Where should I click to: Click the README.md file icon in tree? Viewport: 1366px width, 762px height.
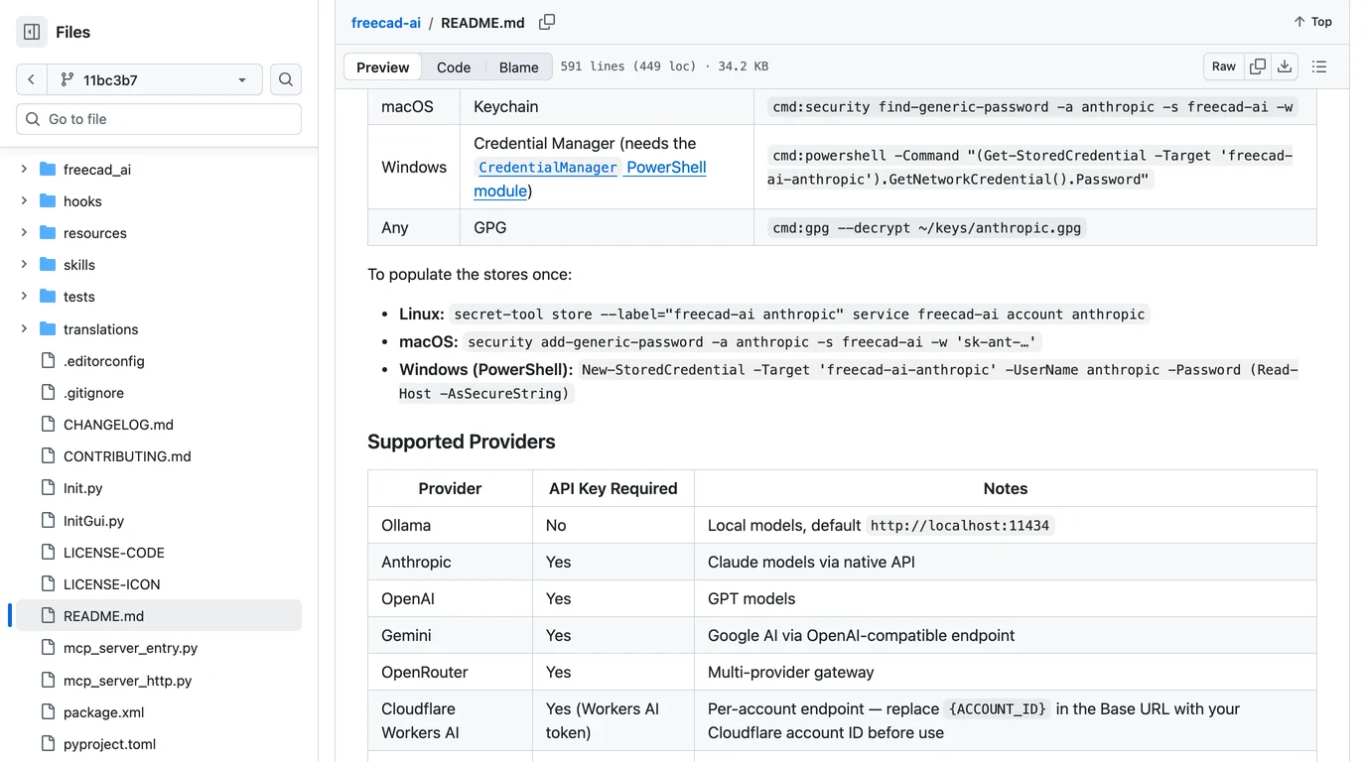coord(48,616)
